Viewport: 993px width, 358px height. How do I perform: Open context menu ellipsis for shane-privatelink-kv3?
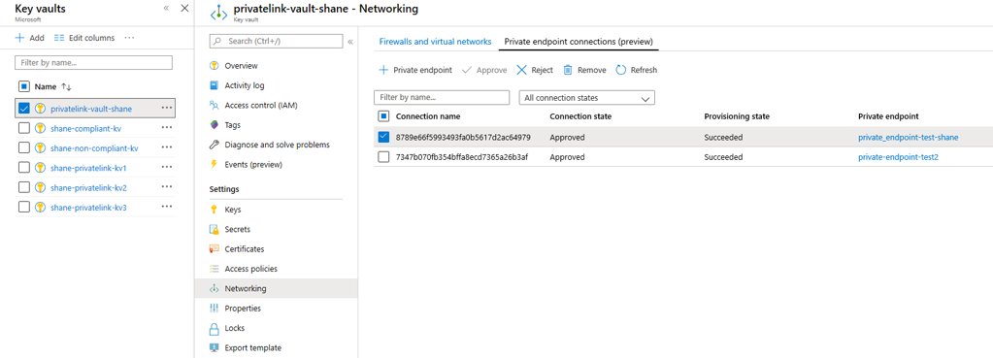tap(167, 207)
